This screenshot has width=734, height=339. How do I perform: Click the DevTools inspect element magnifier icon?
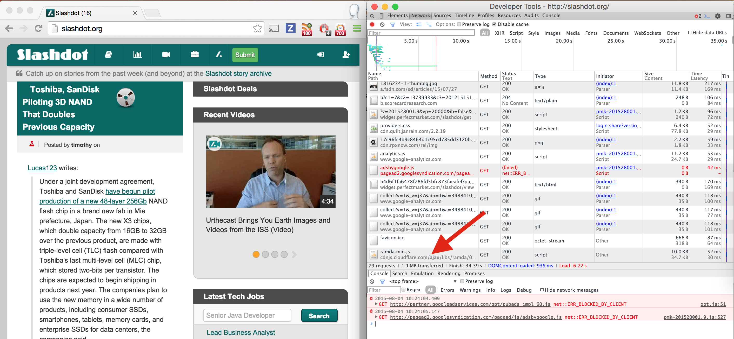pos(372,16)
